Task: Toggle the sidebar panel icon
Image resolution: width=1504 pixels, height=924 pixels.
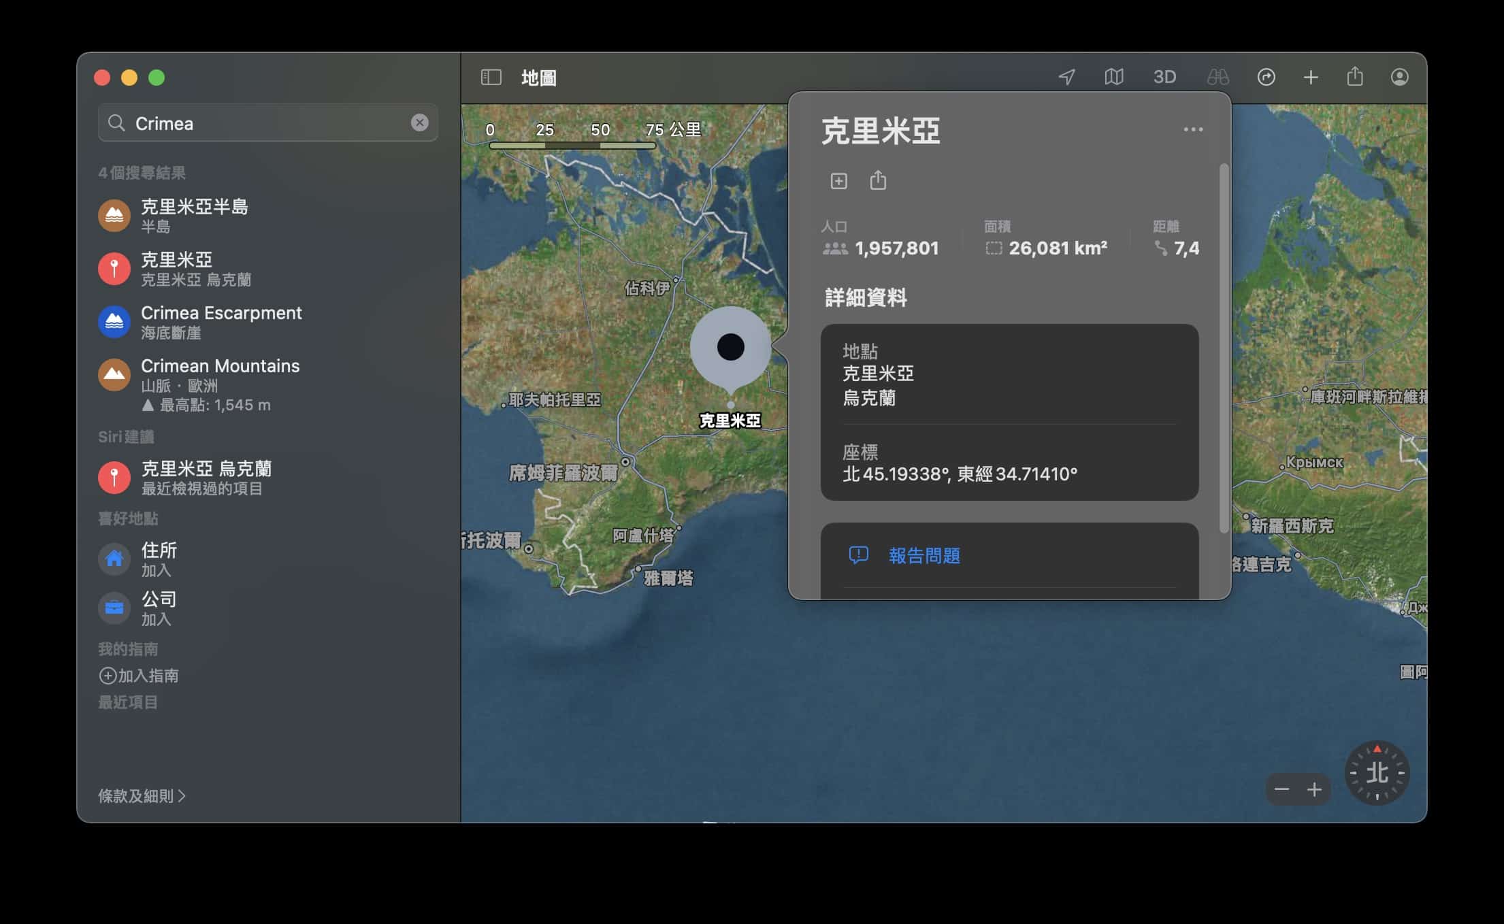Action: click(x=491, y=78)
